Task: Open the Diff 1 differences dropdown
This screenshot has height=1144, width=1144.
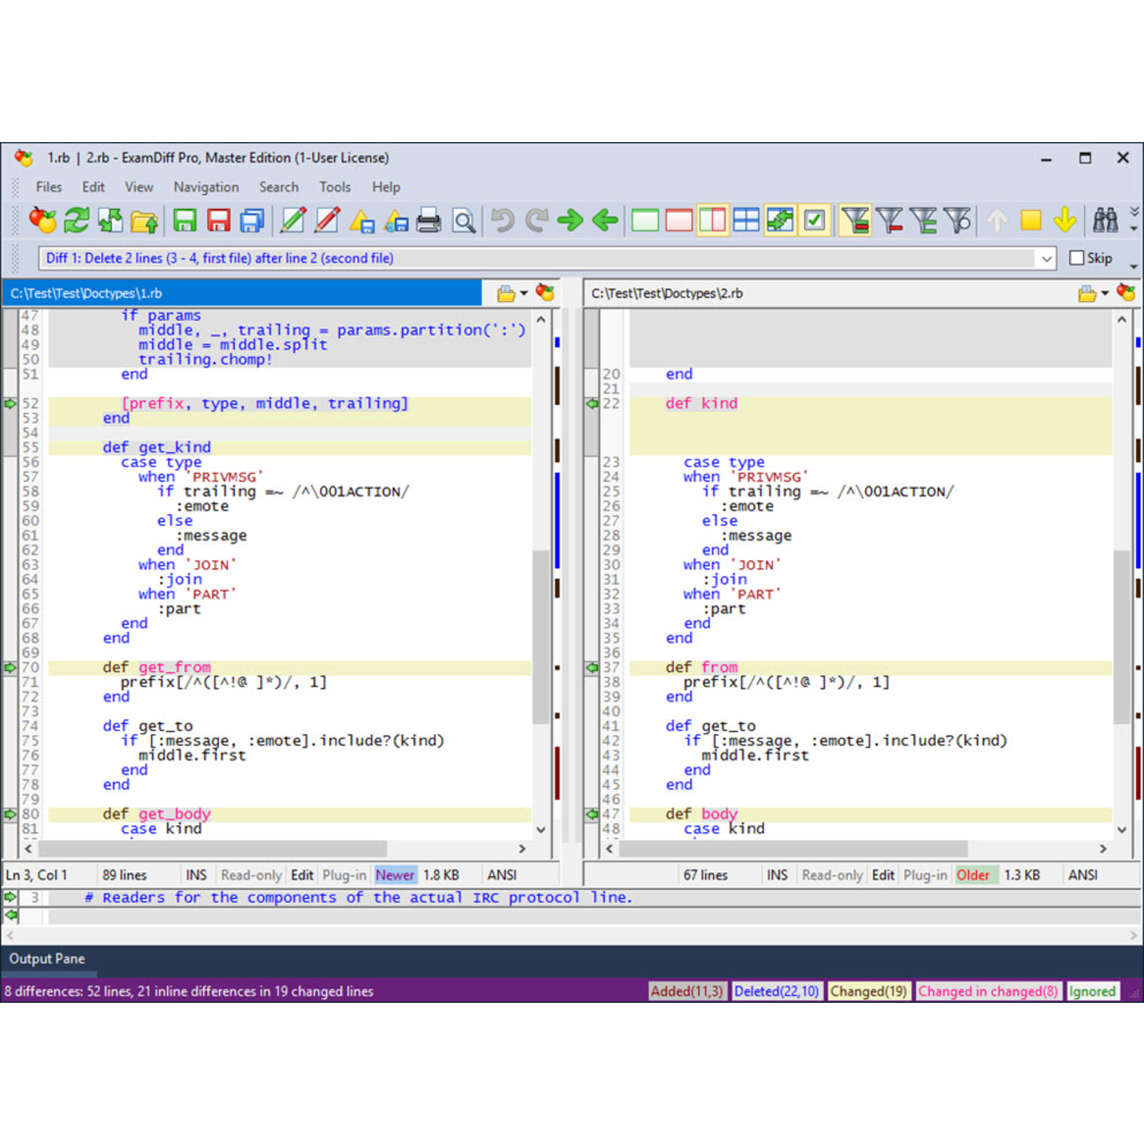Action: 1047,258
